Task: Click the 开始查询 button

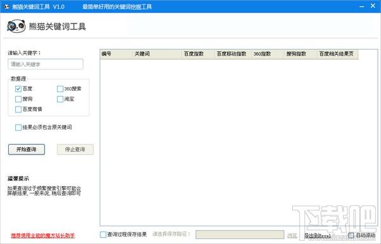Action: tap(27, 149)
